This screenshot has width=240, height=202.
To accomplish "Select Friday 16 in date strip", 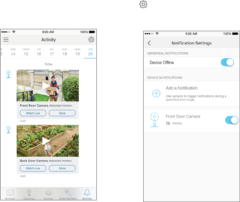I will click(x=39, y=52).
